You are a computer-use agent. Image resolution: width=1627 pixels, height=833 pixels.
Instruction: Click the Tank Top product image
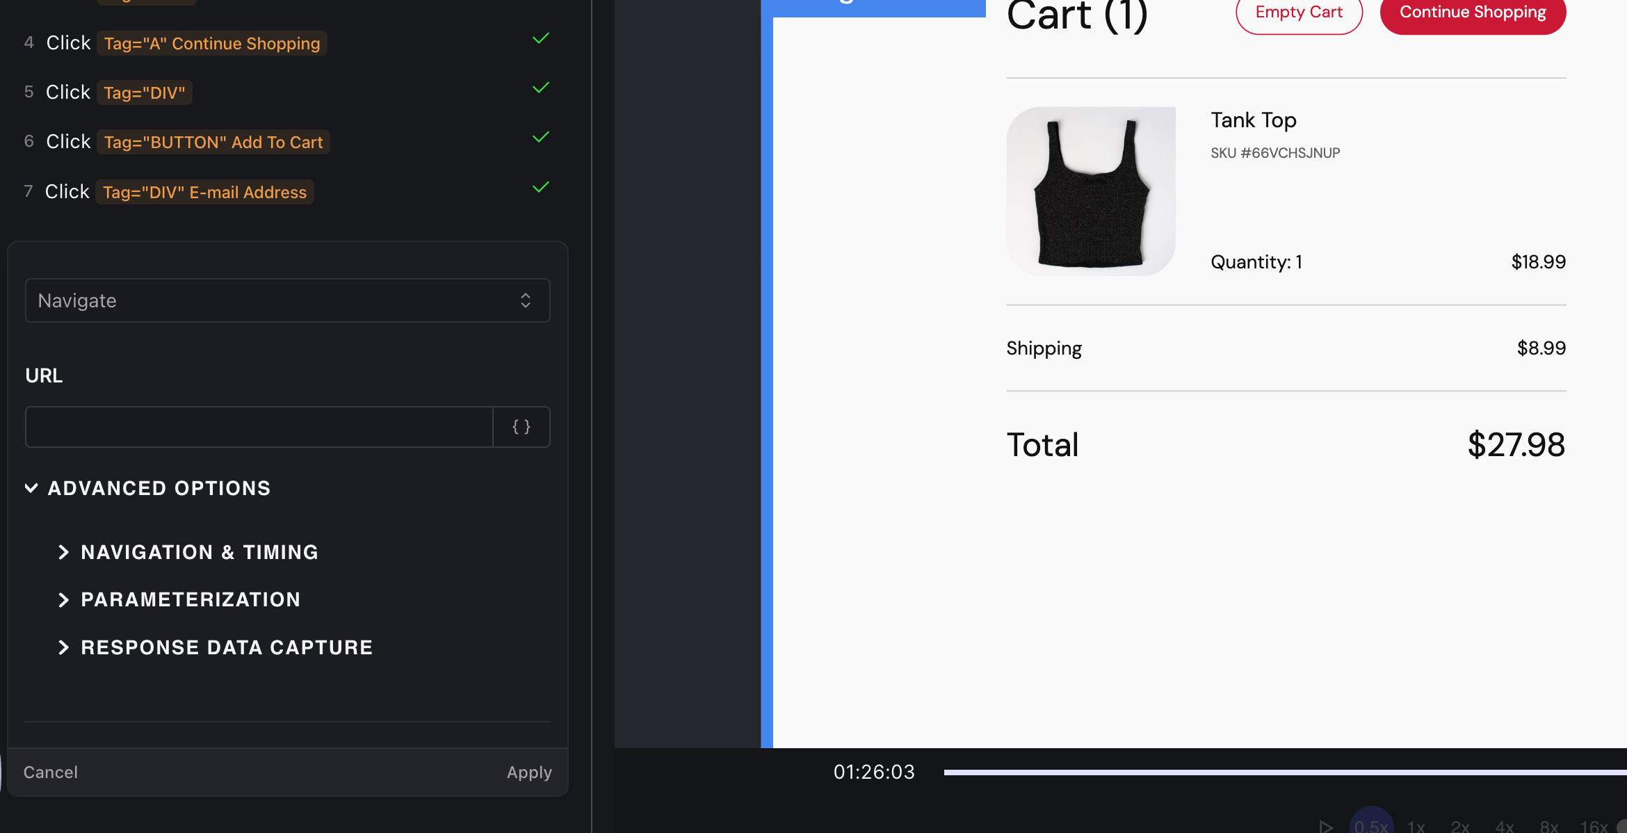point(1090,191)
